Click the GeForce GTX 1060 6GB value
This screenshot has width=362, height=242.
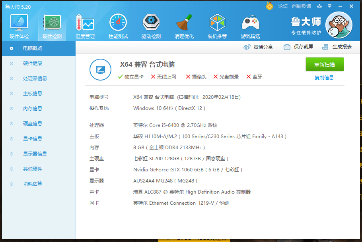pyautogui.click(x=188, y=170)
